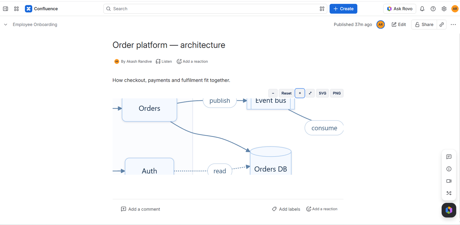
Task: Open notifications bell icon
Action: [422, 9]
